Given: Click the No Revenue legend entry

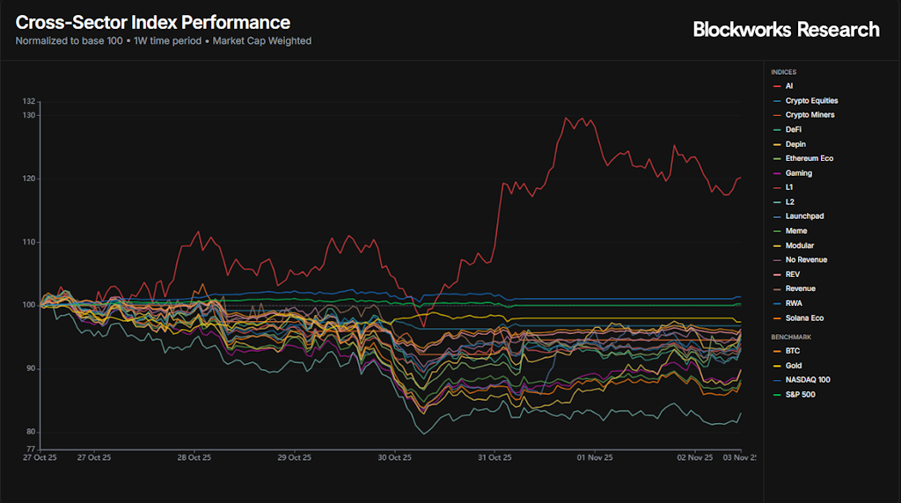Looking at the screenshot, I should tap(806, 259).
